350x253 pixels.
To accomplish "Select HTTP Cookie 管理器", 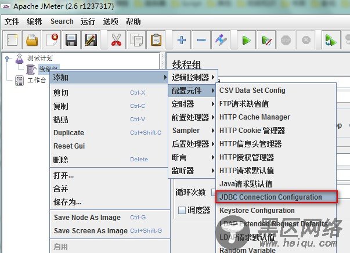I will (x=276, y=131).
